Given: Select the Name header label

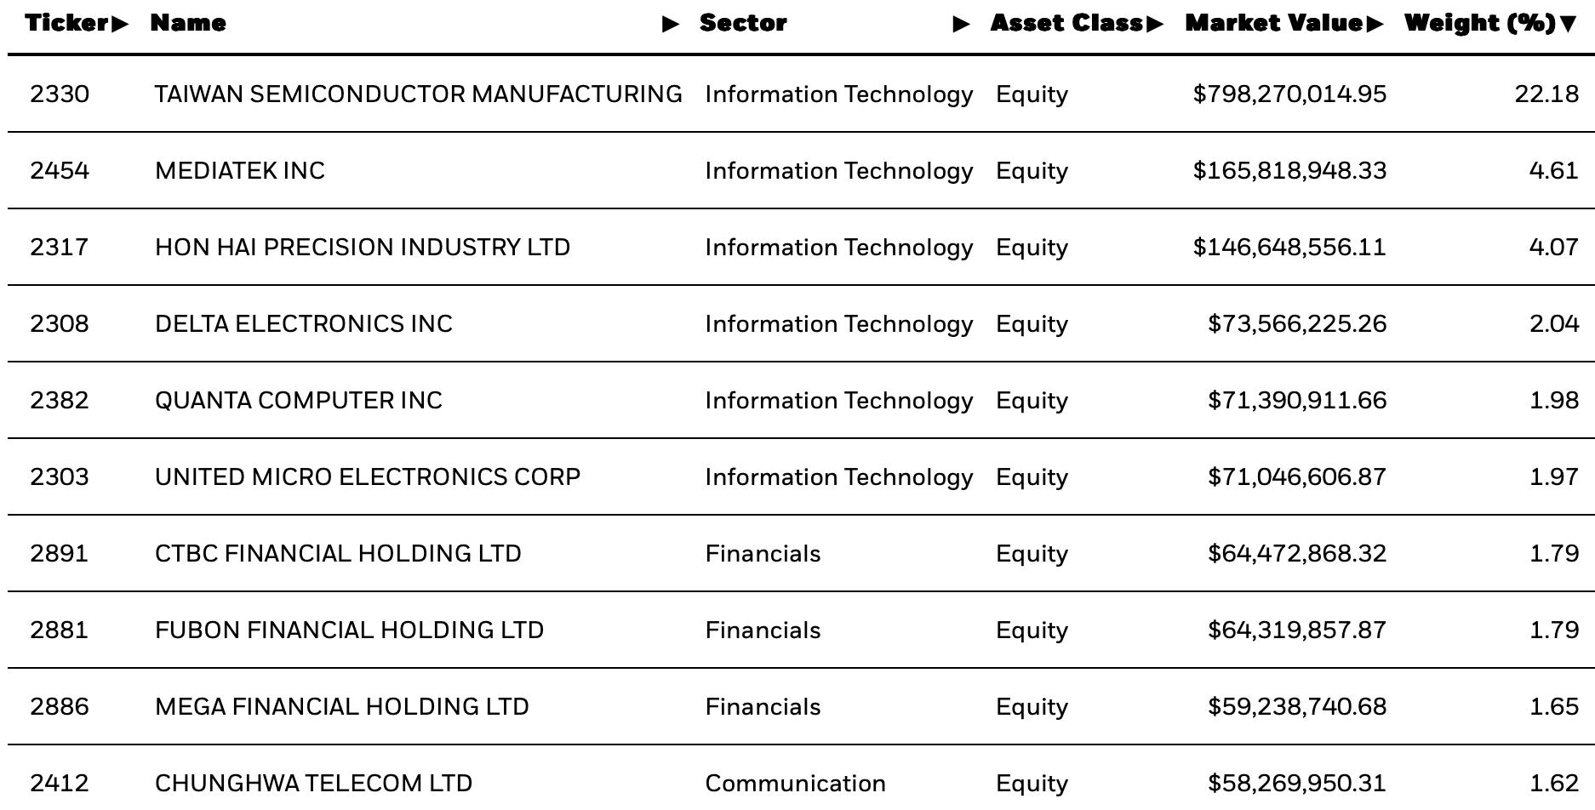Looking at the screenshot, I should [188, 23].
